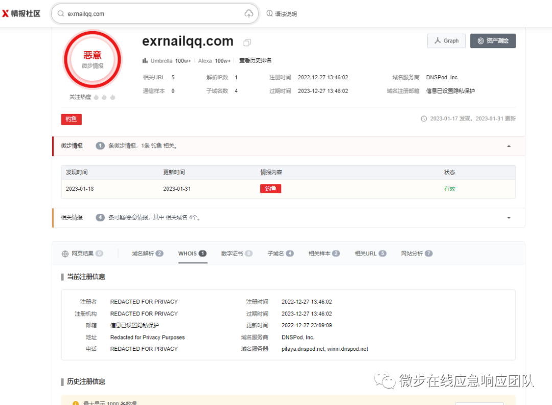552x405 pixels.
Task: Focus the exrnailqq.com search field
Action: tap(155, 14)
